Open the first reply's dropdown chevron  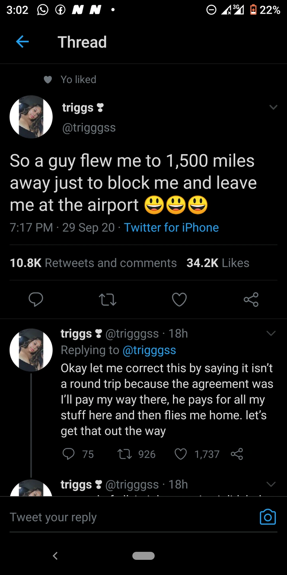[271, 333]
